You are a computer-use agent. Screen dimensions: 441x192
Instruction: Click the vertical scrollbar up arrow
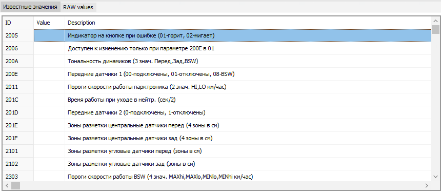[436, 21]
